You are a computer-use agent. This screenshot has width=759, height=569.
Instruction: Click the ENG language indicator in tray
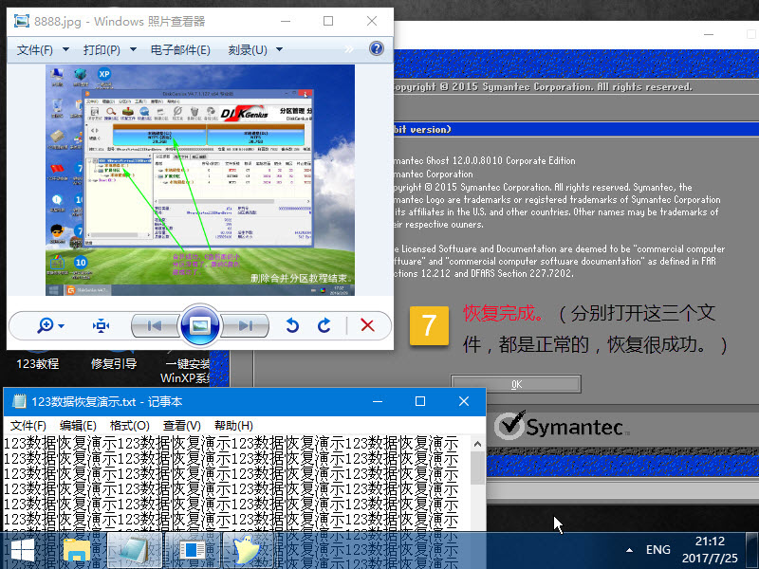coord(657,550)
